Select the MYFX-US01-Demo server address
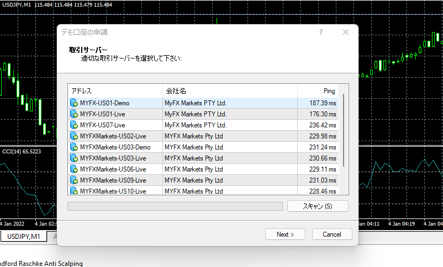The height and width of the screenshot is (267, 443). click(104, 103)
